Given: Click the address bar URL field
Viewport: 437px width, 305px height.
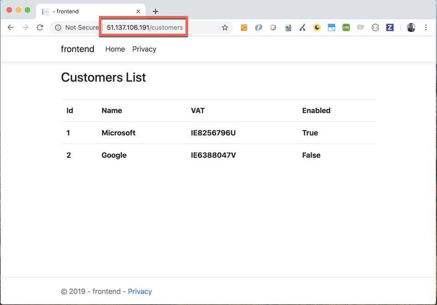Looking at the screenshot, I should (143, 27).
